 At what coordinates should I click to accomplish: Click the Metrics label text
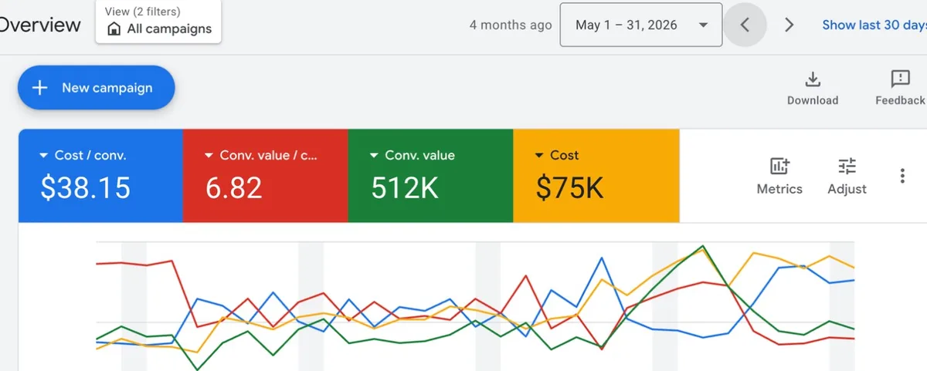click(x=779, y=189)
